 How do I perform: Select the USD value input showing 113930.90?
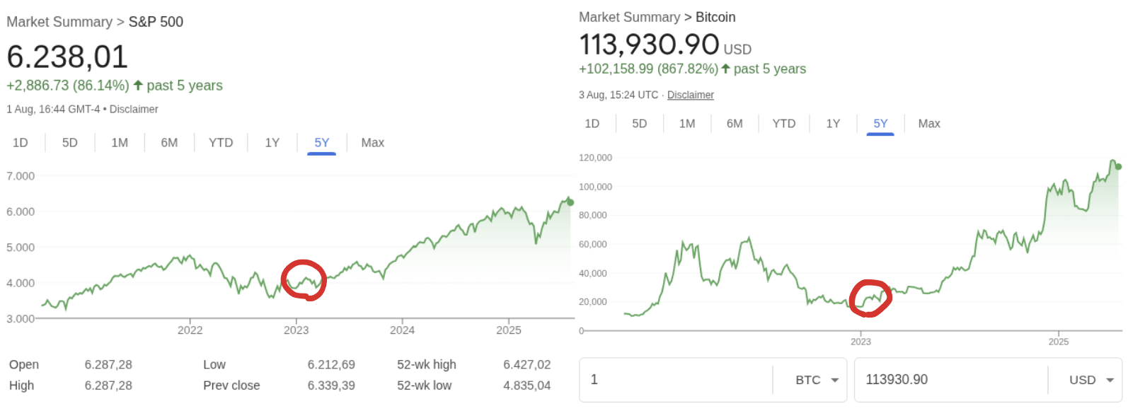click(948, 380)
